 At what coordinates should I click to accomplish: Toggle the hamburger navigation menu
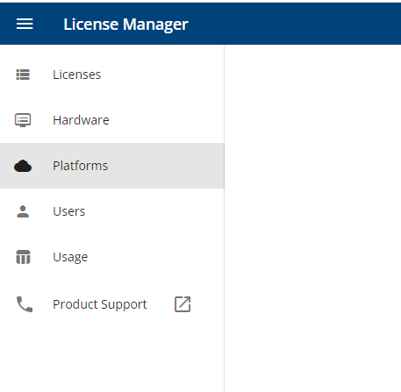tap(25, 24)
